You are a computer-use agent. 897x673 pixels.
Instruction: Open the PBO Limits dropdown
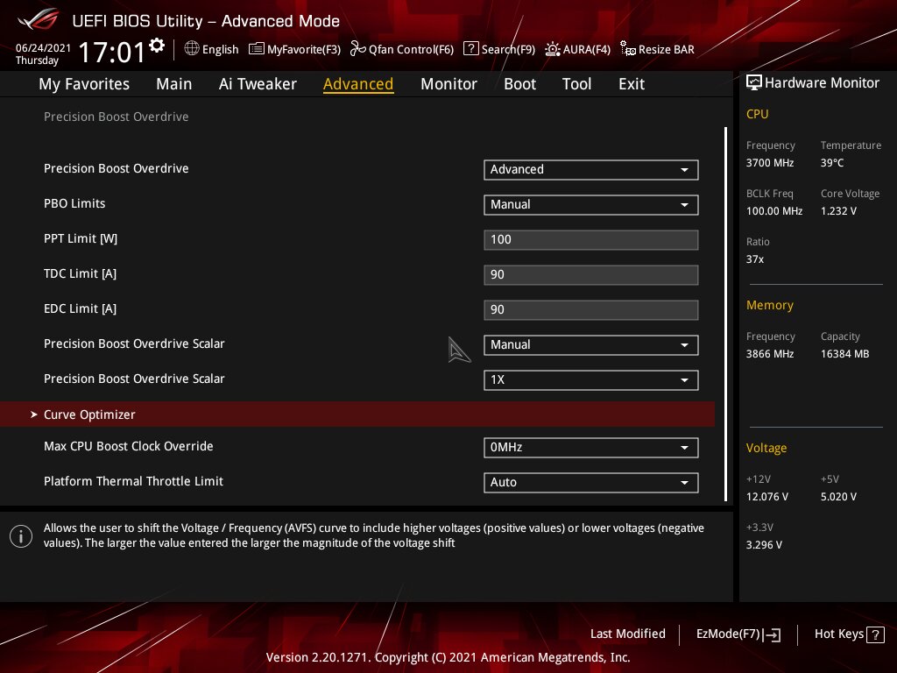click(x=591, y=205)
